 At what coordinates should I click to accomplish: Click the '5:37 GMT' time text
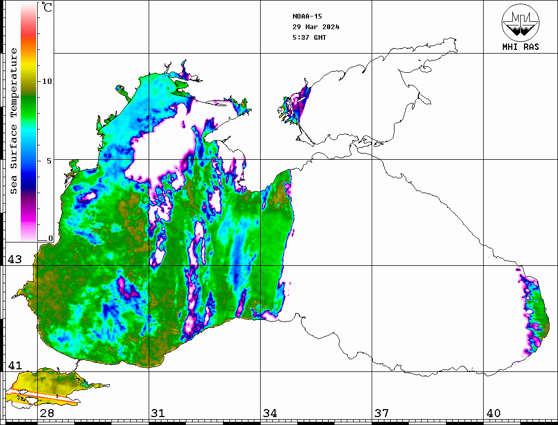click(309, 37)
